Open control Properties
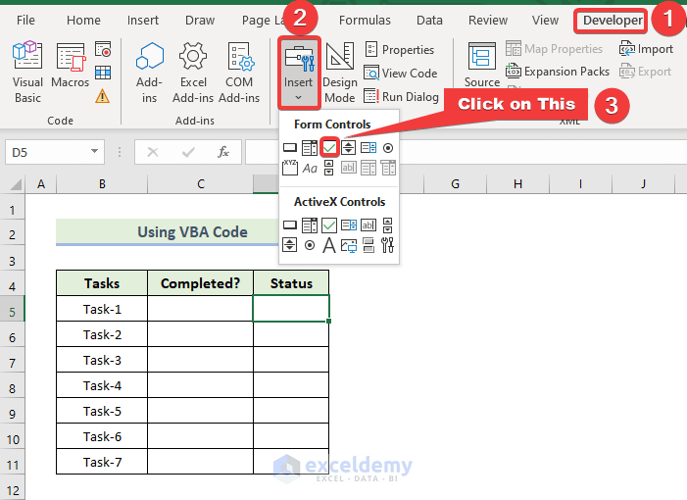The height and width of the screenshot is (500, 687). (x=400, y=50)
